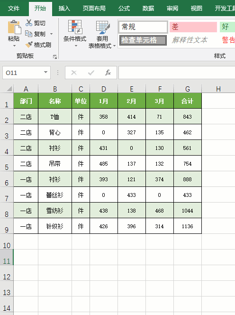The height and width of the screenshot is (315, 235).
Task: Select row 14 header
Action: pos(7,305)
